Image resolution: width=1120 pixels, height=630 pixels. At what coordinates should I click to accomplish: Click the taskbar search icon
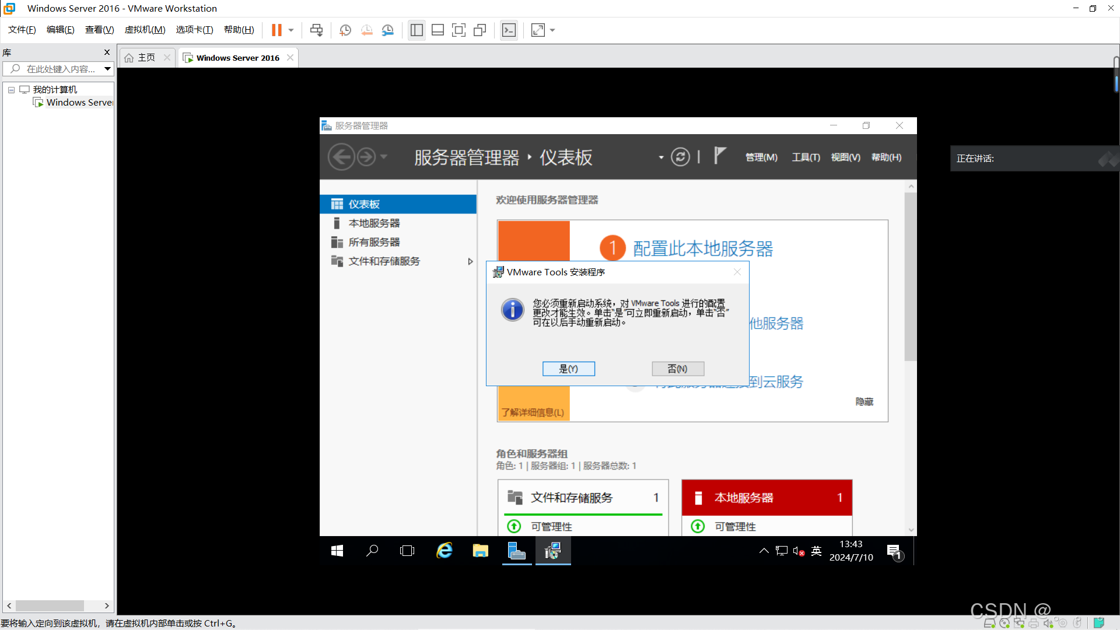point(372,551)
